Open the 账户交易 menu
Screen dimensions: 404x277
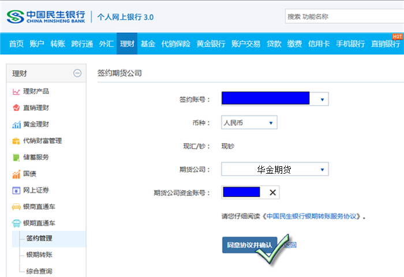246,44
